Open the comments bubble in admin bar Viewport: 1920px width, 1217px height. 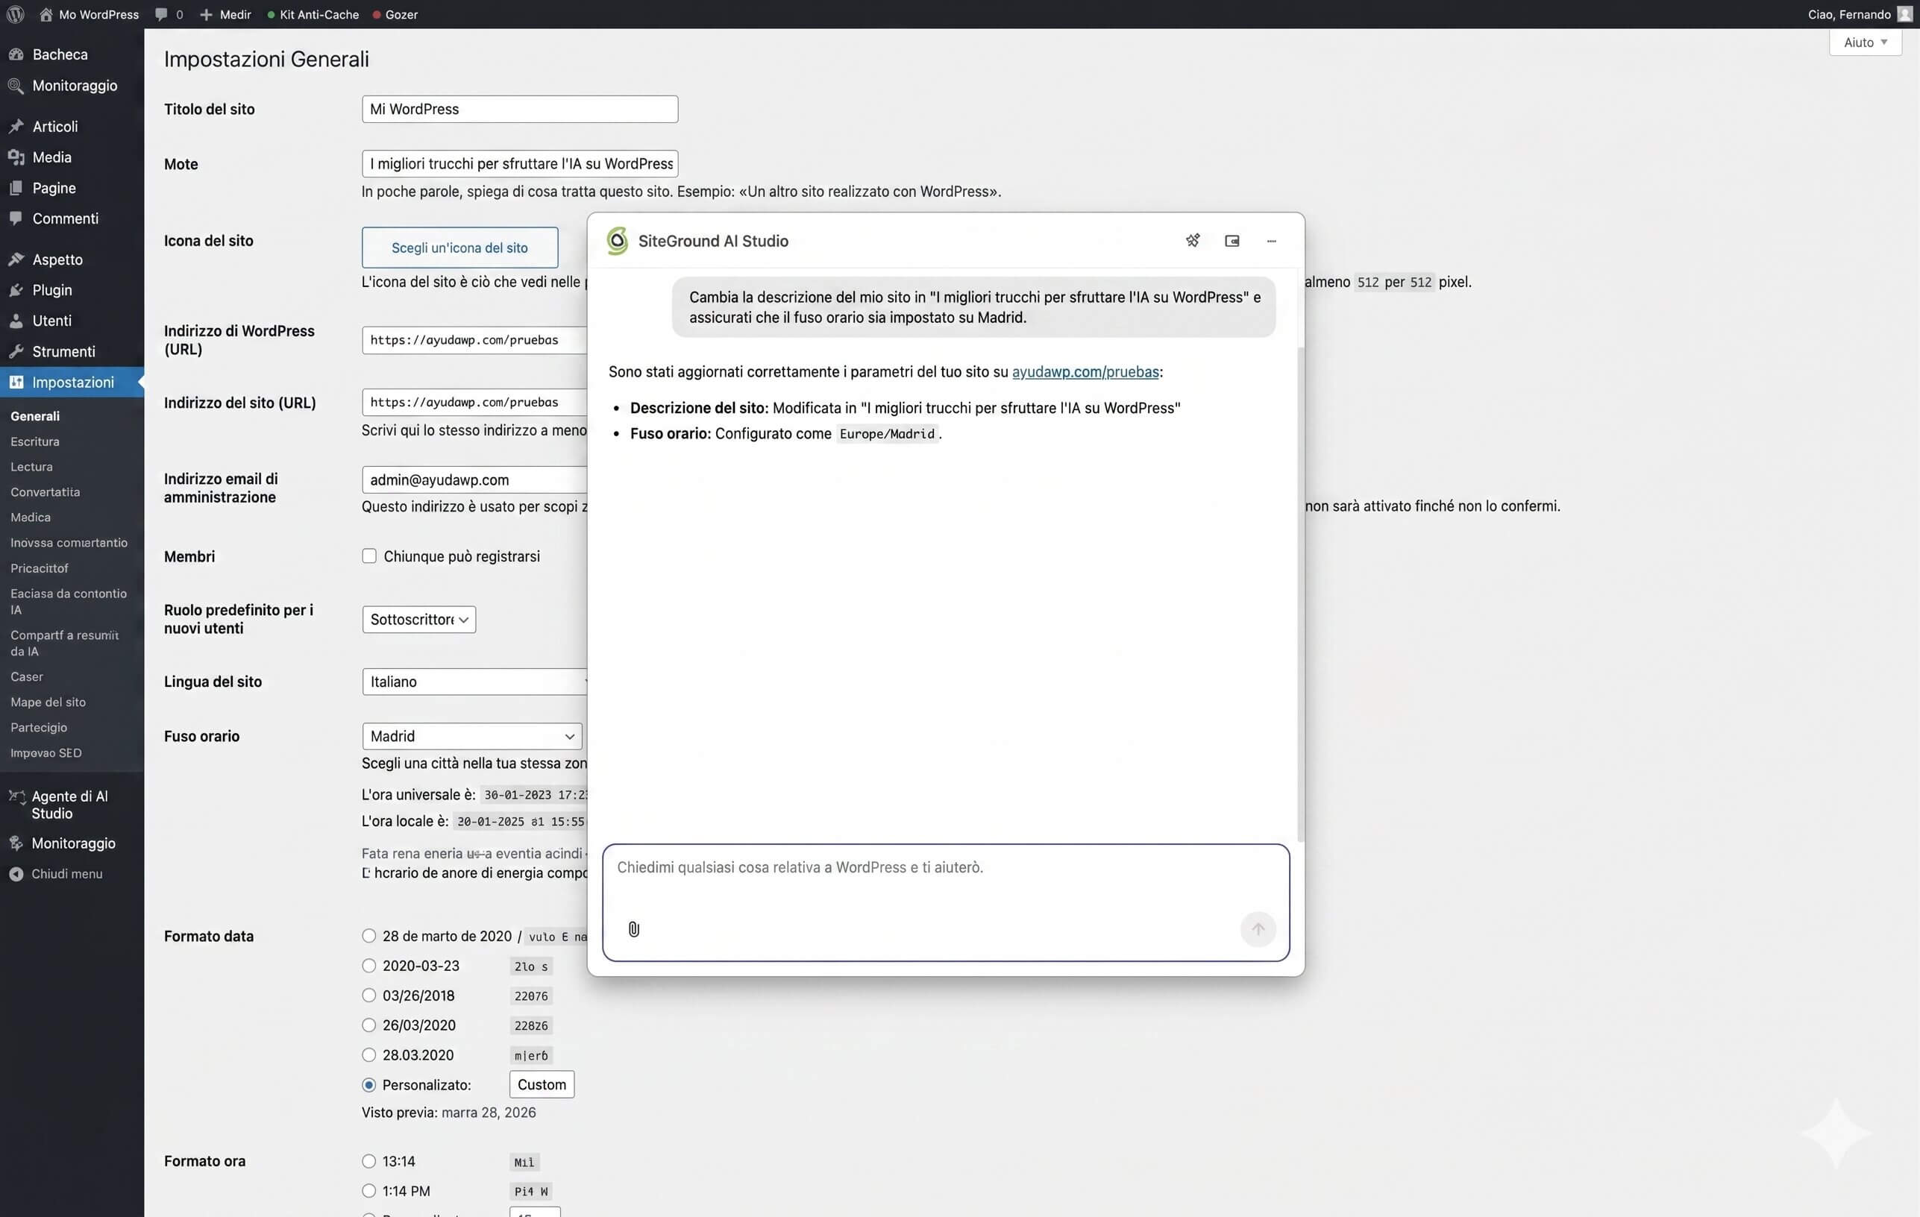161,14
